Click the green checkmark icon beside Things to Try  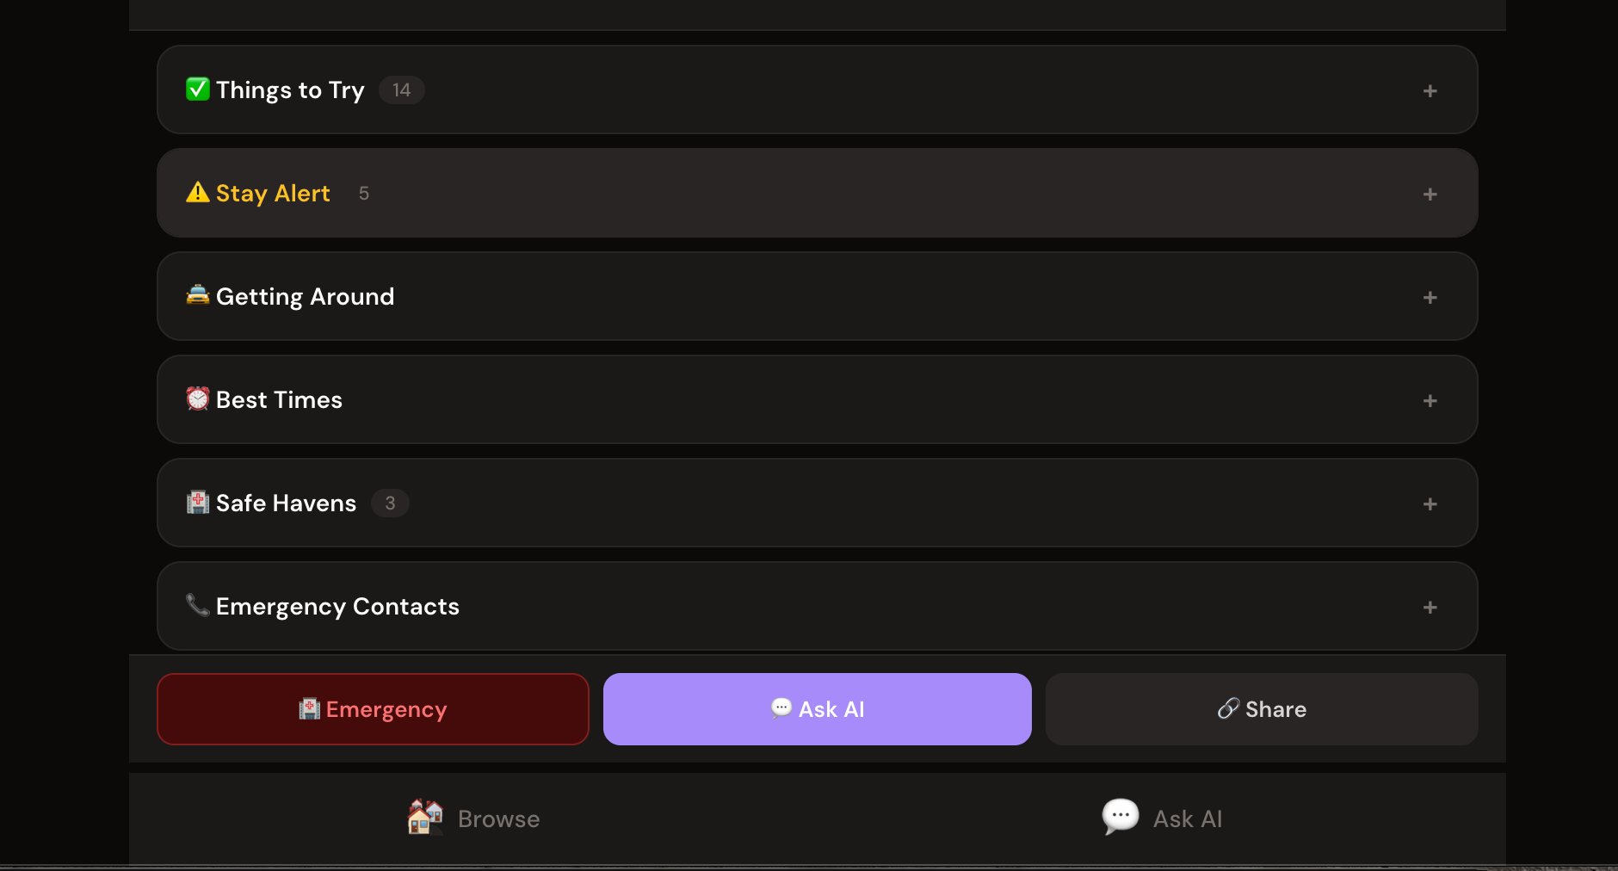point(198,90)
